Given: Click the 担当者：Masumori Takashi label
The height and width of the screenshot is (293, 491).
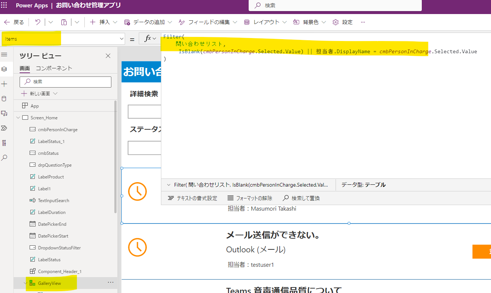Looking at the screenshot, I should pyautogui.click(x=262, y=208).
